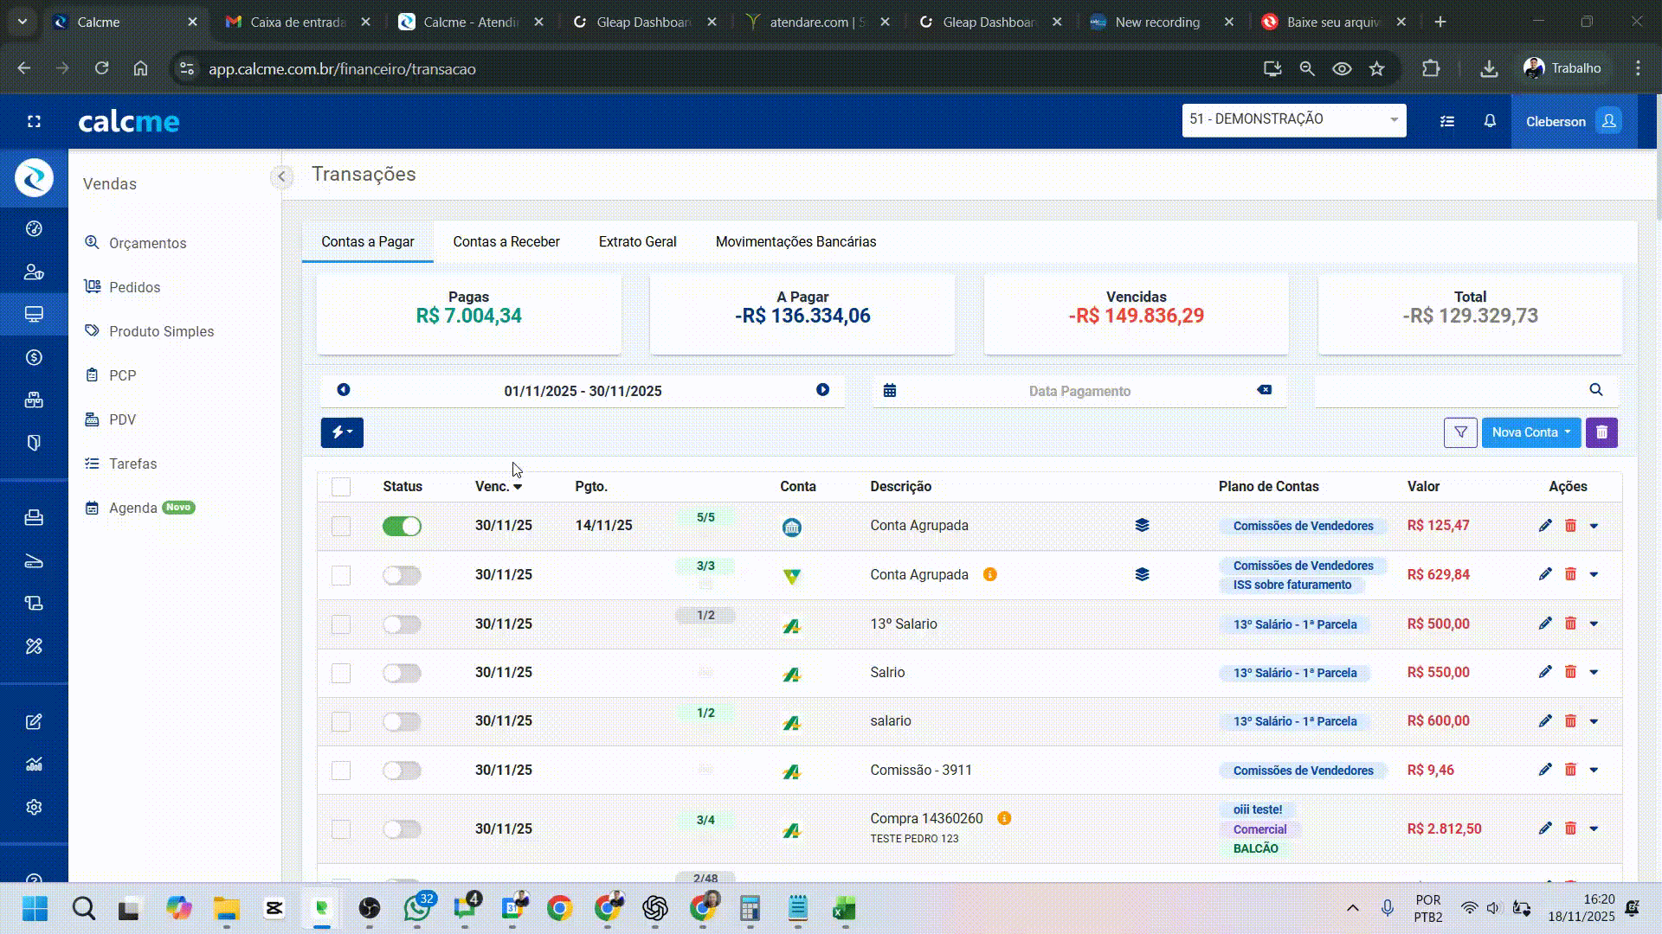Edit the 13º Salario row with pencil icon
Screen dimensions: 1662x934
click(1545, 624)
